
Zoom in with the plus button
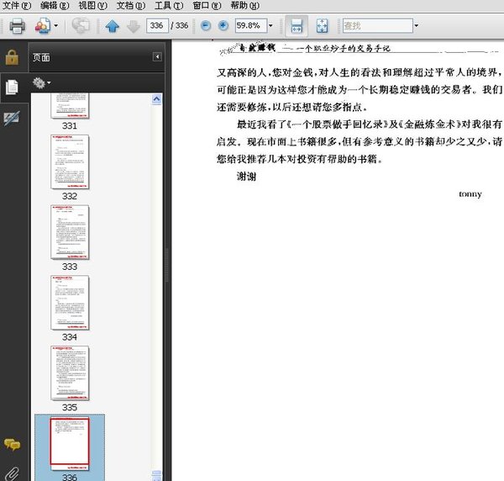223,26
